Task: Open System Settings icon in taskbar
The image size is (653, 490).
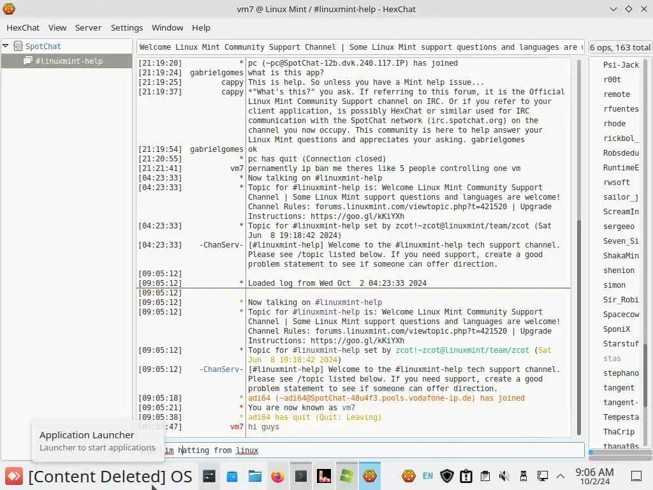Action: pos(209,476)
